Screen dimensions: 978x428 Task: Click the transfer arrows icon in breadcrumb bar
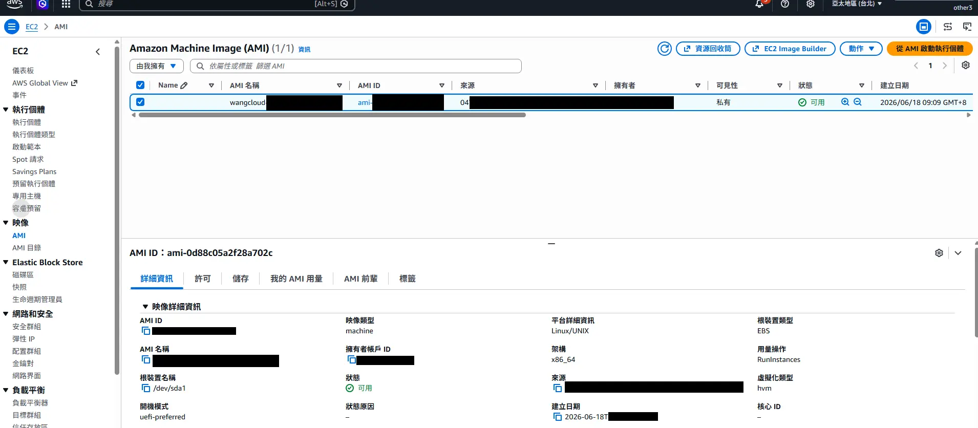948,27
